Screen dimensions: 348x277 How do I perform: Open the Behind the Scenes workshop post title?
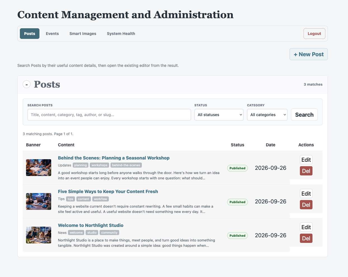click(114, 158)
